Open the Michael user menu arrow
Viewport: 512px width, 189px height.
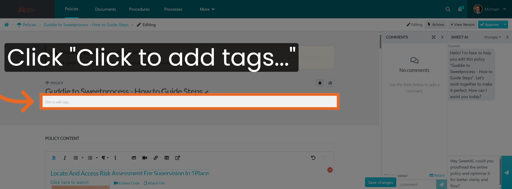coord(505,9)
